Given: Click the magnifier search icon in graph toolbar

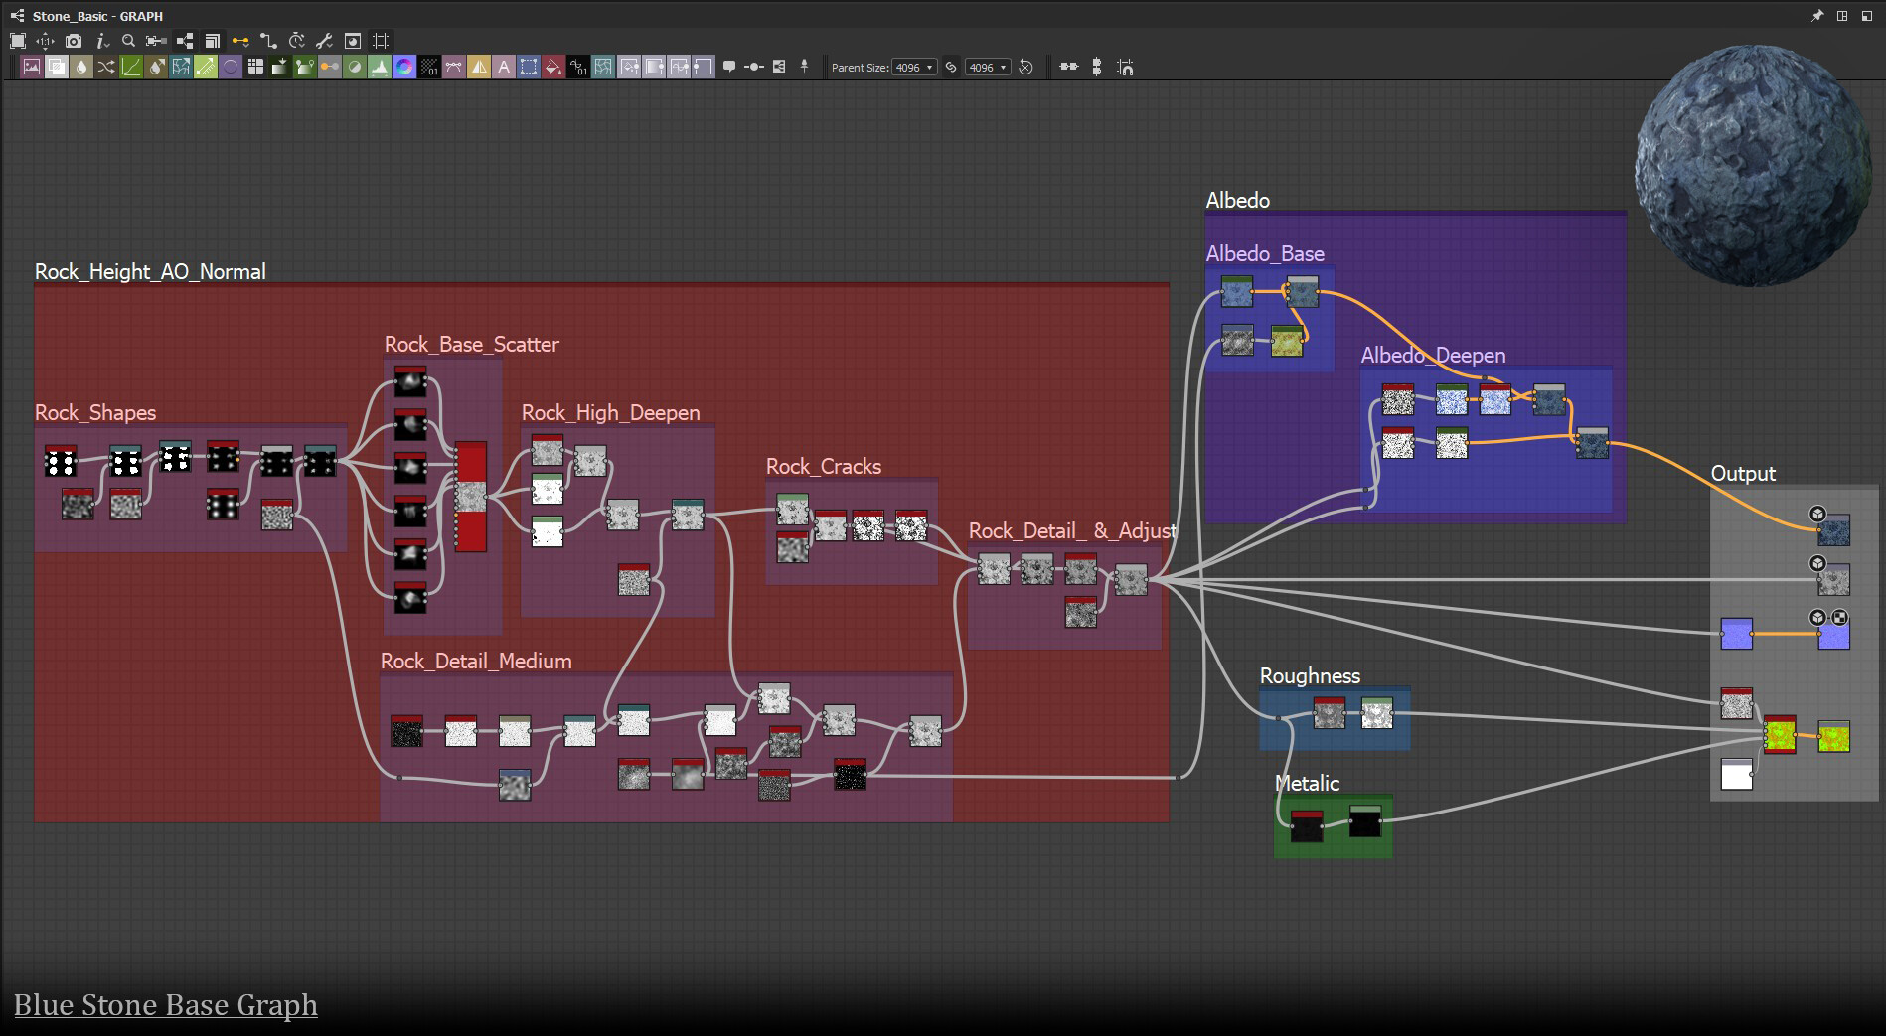Looking at the screenshot, I should (x=128, y=41).
